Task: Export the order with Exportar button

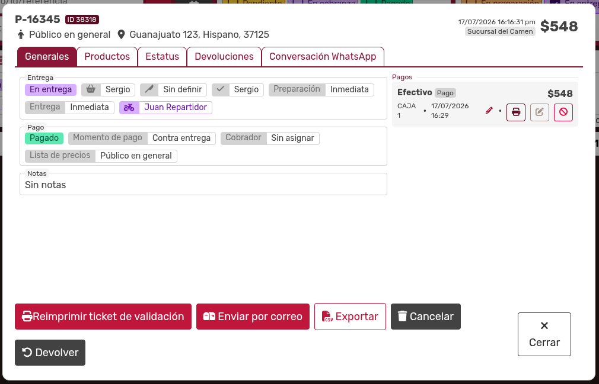Action: pyautogui.click(x=350, y=317)
